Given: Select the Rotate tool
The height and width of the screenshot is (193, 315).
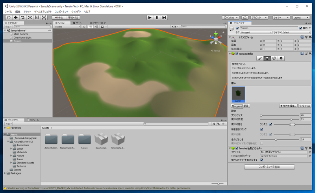Looking at the screenshot, I should [23, 17].
